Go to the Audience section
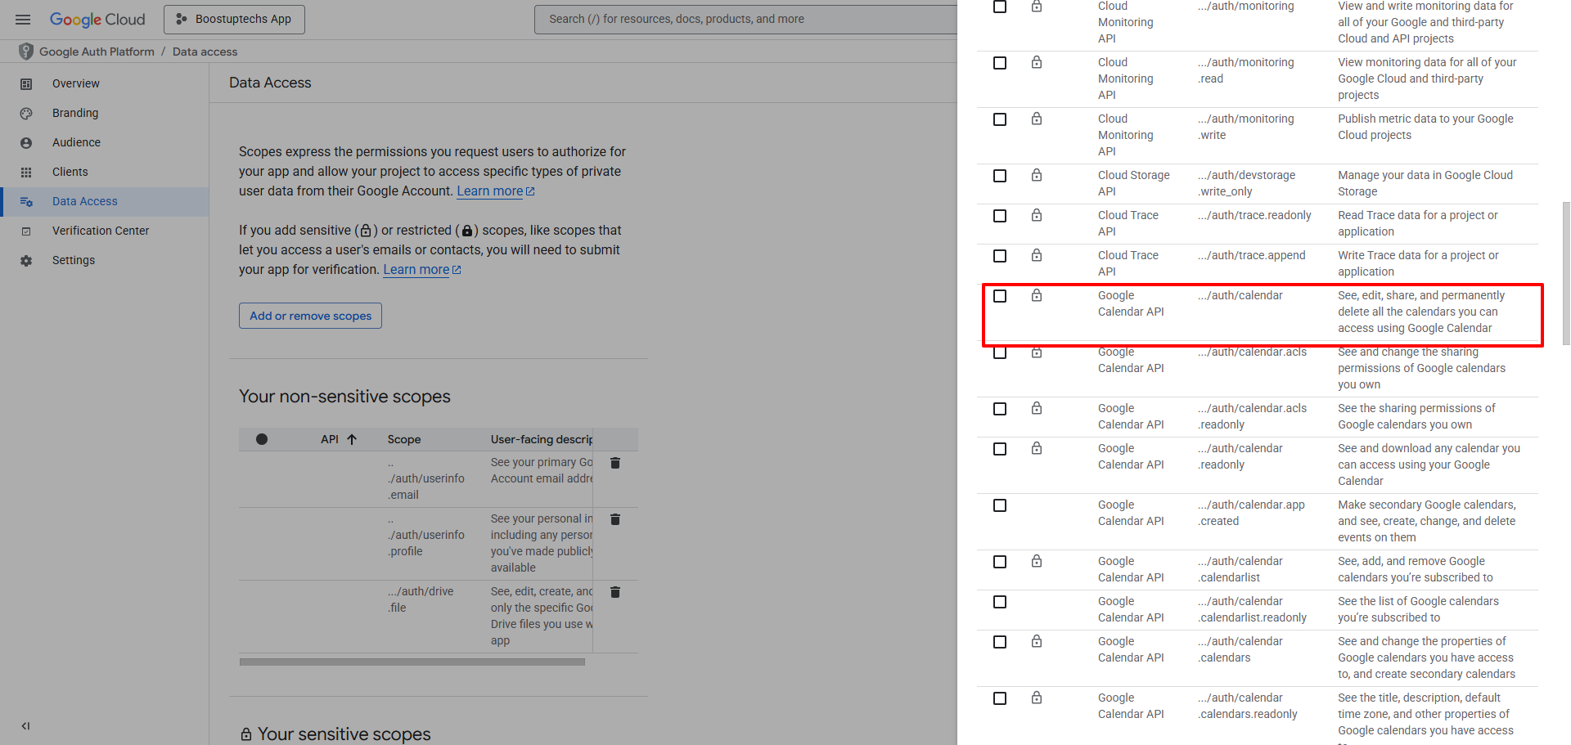The image size is (1571, 745). point(76,142)
